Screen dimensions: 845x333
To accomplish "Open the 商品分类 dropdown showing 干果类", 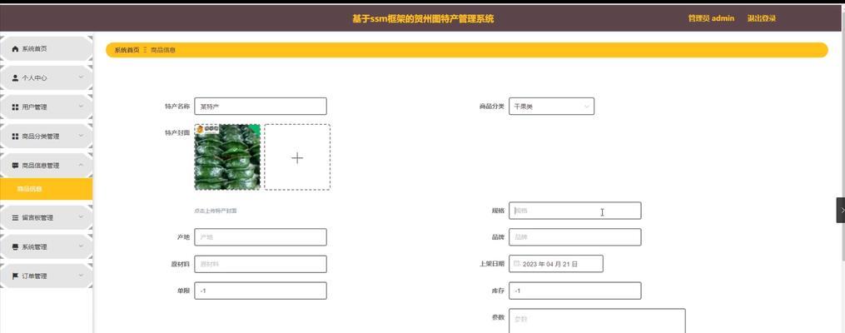I will point(551,107).
